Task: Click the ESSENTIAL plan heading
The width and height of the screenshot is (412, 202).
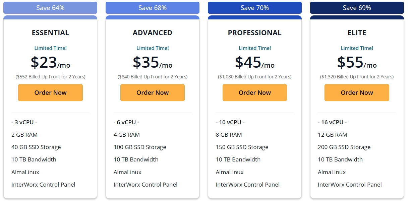Action: pyautogui.click(x=50, y=33)
